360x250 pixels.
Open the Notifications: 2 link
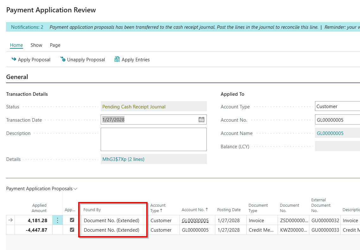(27, 27)
